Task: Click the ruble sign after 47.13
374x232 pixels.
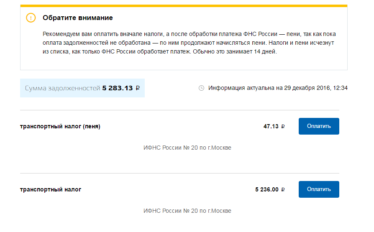Action: click(x=283, y=127)
